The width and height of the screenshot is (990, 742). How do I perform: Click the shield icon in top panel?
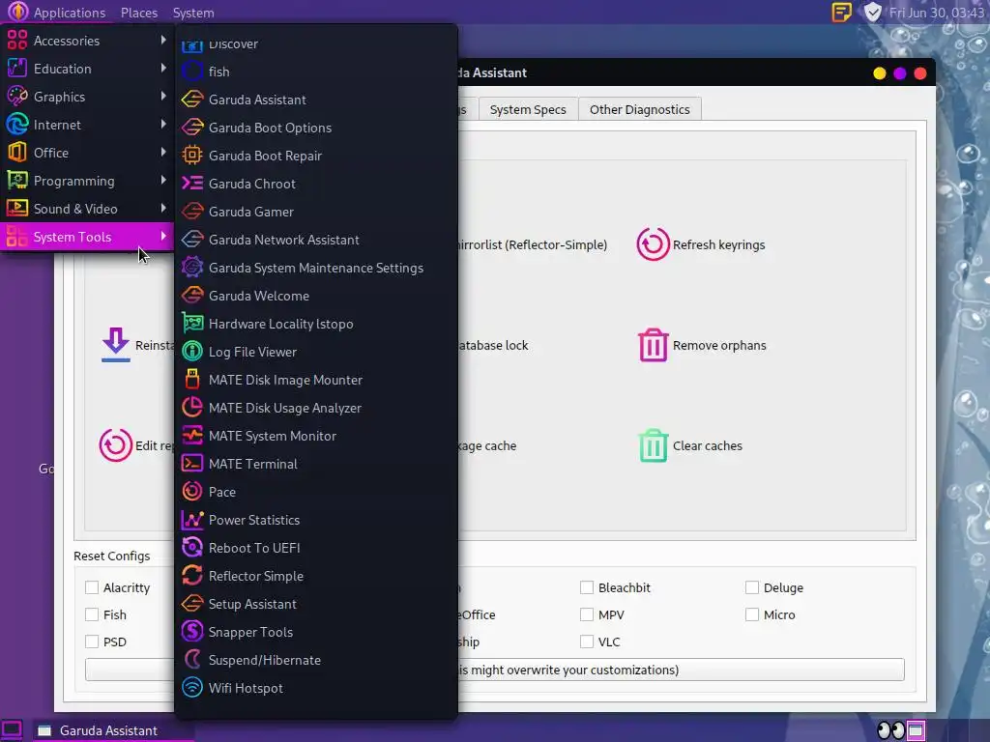click(873, 12)
